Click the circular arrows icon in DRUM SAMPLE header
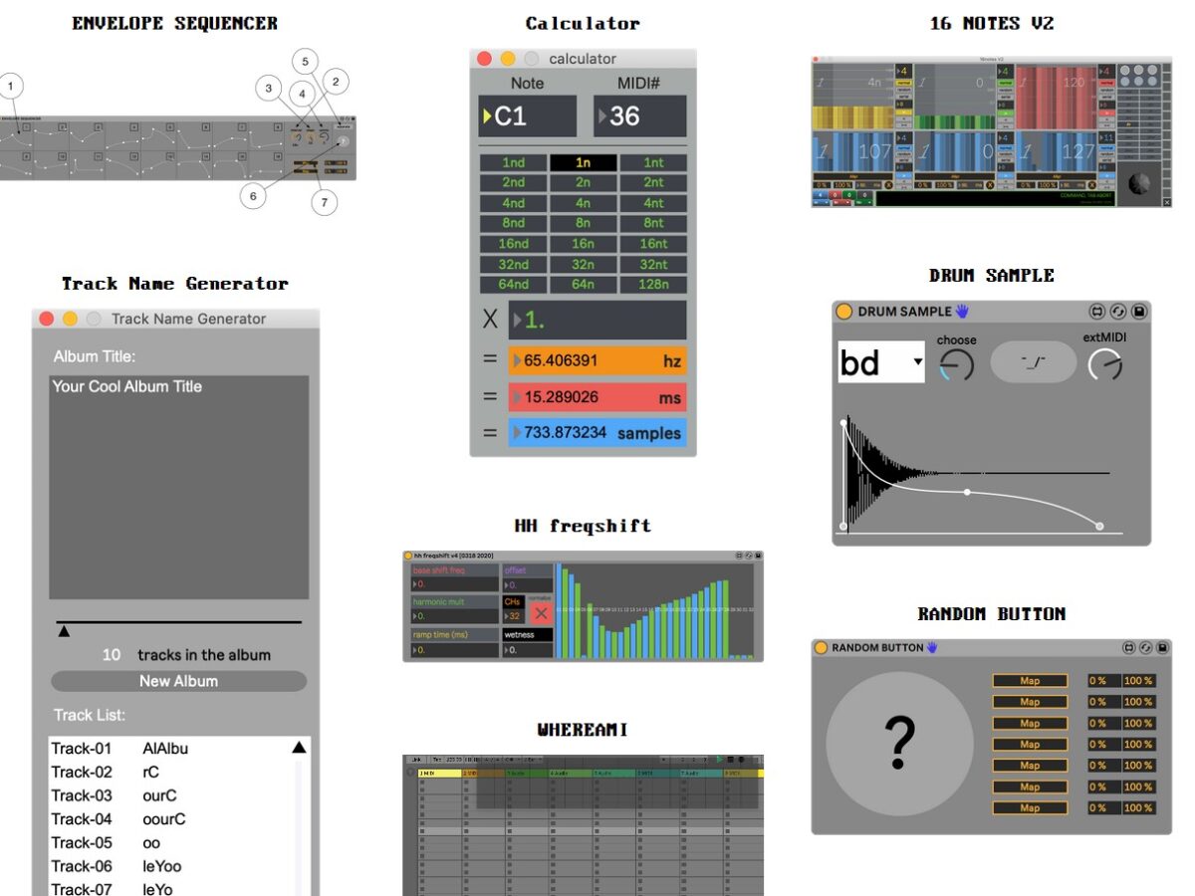This screenshot has width=1195, height=896. pyautogui.click(x=1118, y=312)
